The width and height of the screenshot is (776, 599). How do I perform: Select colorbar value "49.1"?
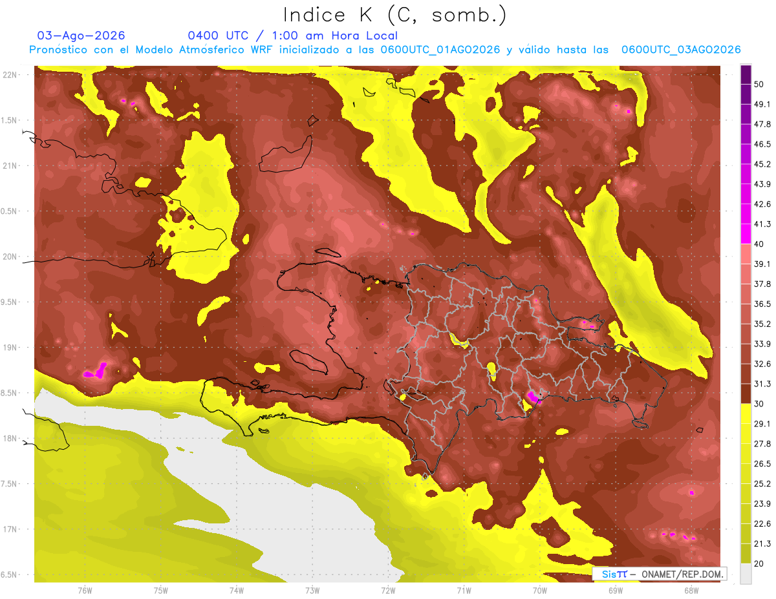tap(762, 104)
